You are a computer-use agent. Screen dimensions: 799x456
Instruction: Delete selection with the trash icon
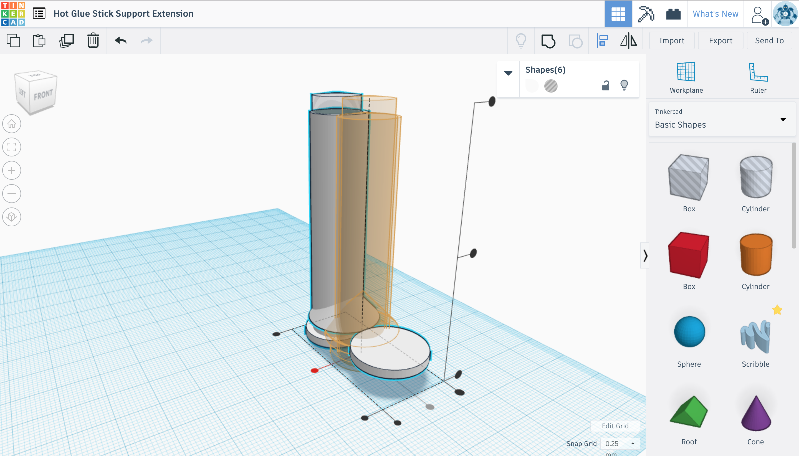pos(93,41)
